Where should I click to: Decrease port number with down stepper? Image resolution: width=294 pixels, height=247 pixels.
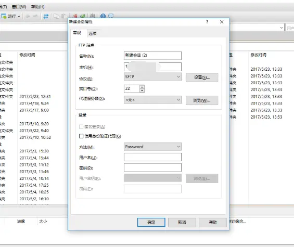point(142,90)
